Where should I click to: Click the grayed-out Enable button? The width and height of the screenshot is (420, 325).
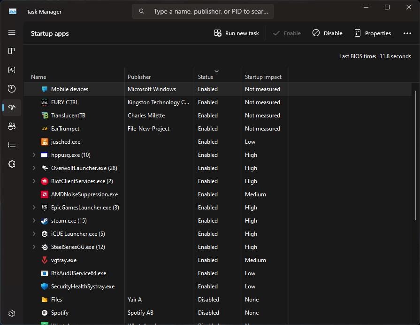click(x=287, y=33)
